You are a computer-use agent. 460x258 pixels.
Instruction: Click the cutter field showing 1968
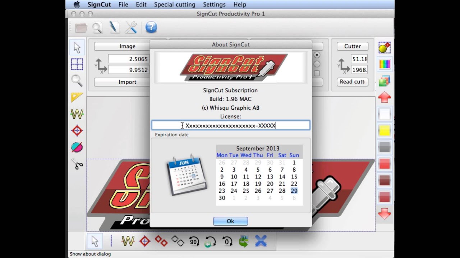point(359,70)
